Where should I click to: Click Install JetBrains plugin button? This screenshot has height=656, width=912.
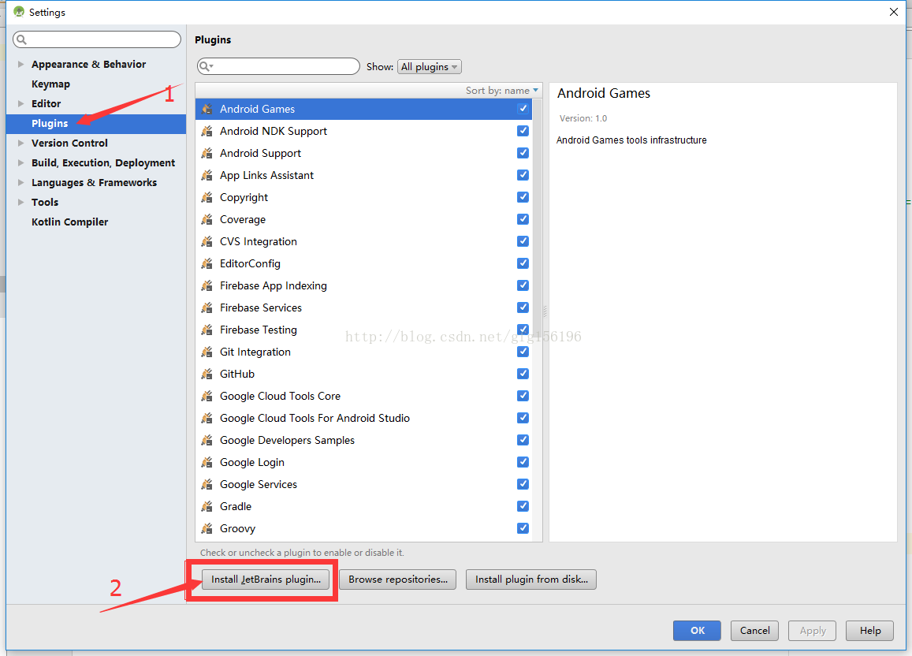coord(266,580)
